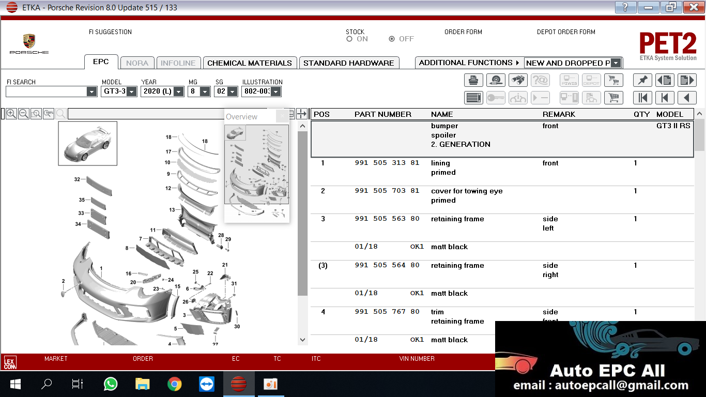The width and height of the screenshot is (706, 397).
Task: Expand the ILLUSTRATION dropdown
Action: tap(276, 91)
